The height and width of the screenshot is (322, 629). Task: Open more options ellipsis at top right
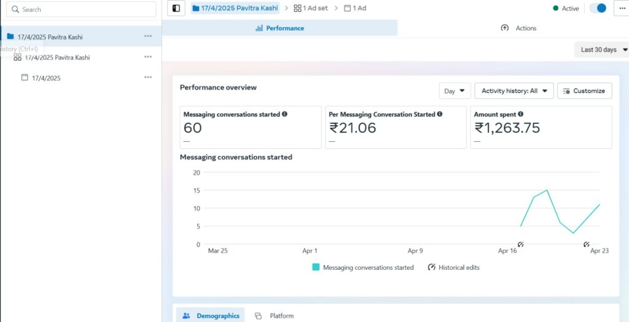coord(622,8)
